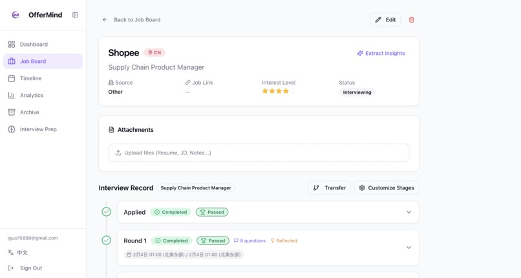Click the Interview Prep brain icon
The image size is (521, 278).
(x=12, y=129)
